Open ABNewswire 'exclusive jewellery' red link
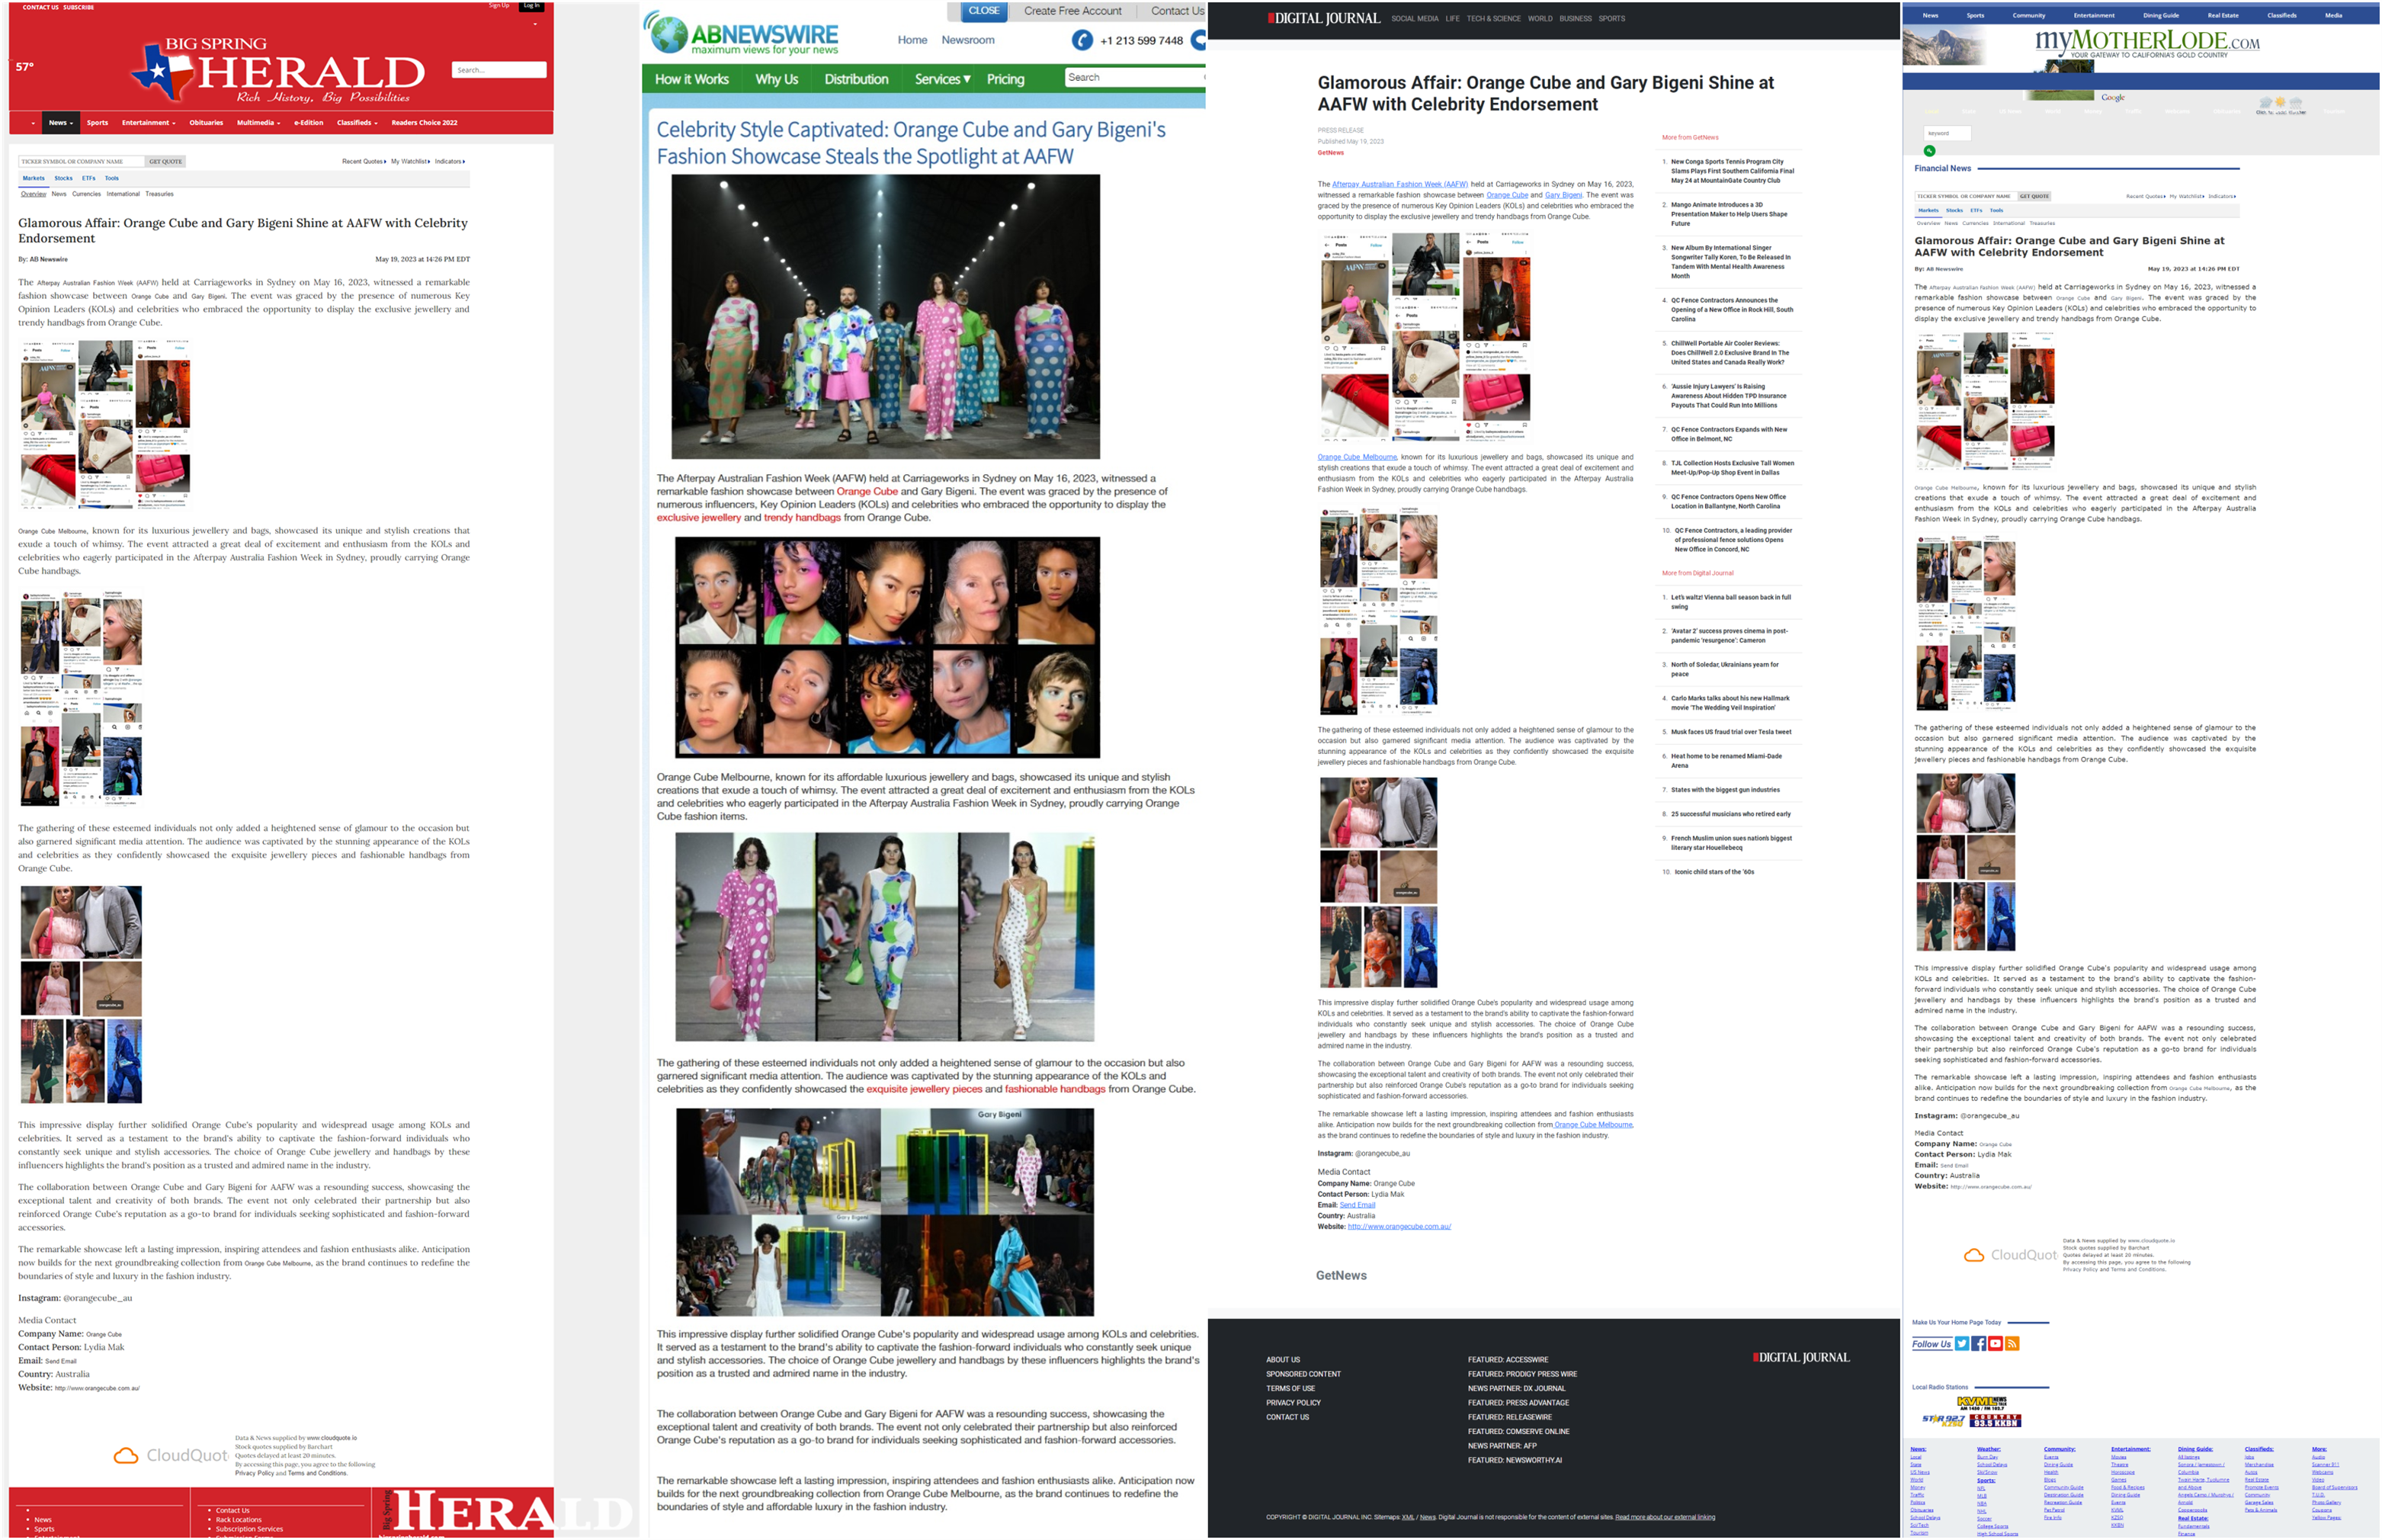 click(699, 518)
